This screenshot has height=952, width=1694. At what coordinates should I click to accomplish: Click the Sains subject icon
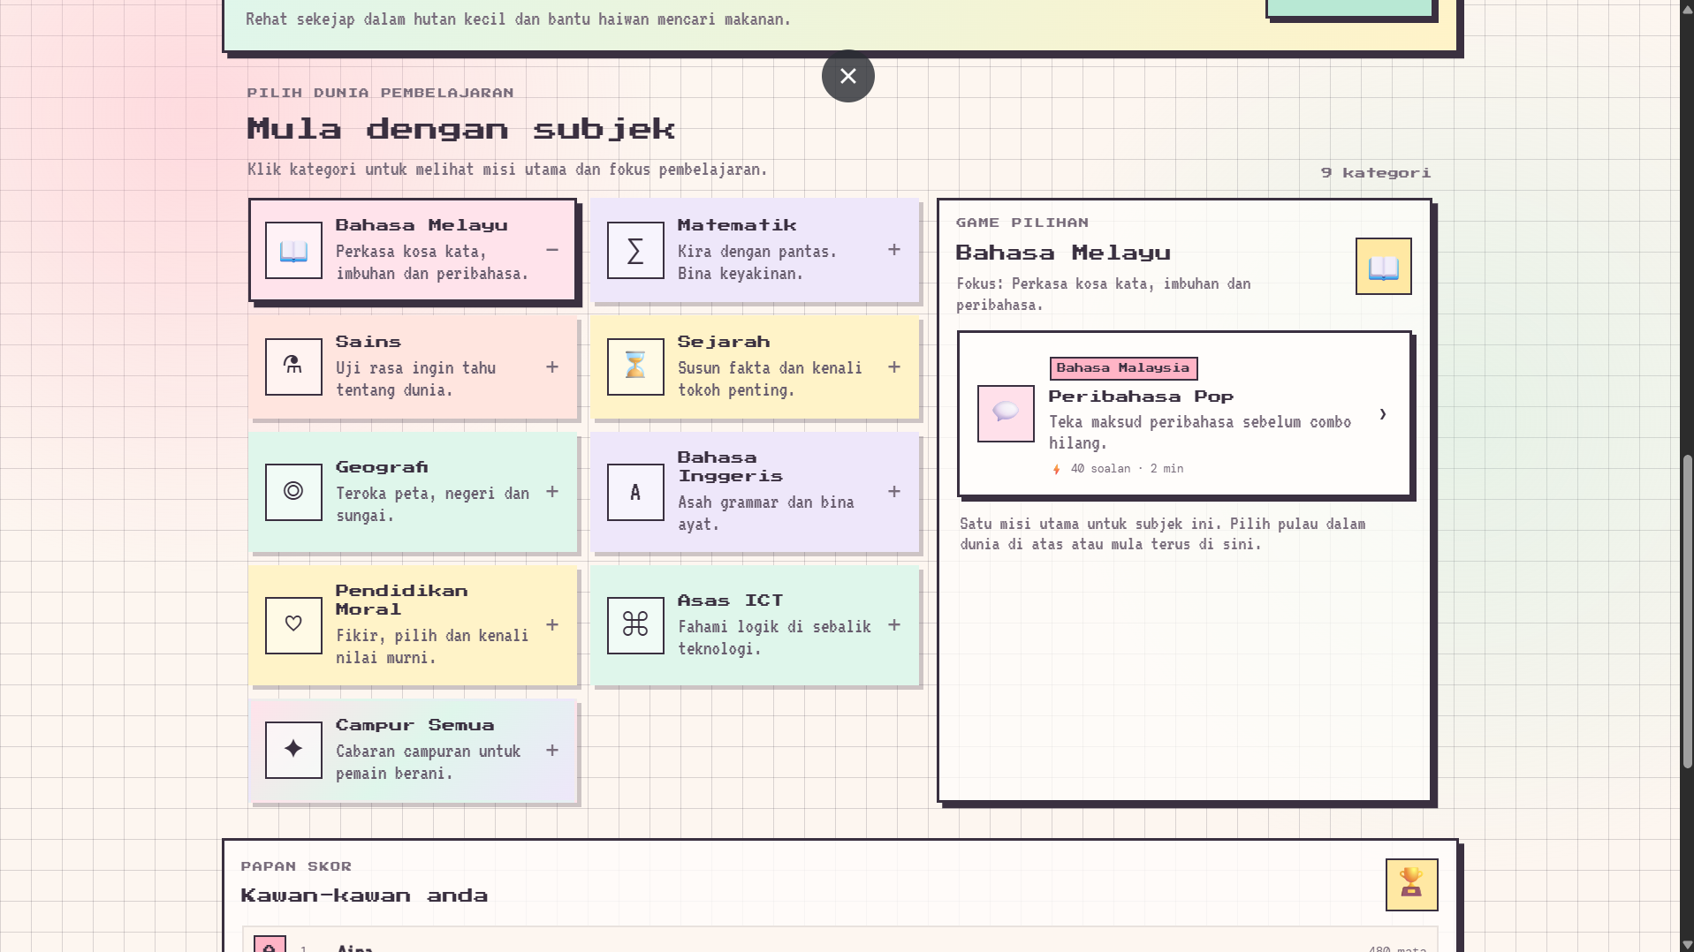pyautogui.click(x=293, y=366)
